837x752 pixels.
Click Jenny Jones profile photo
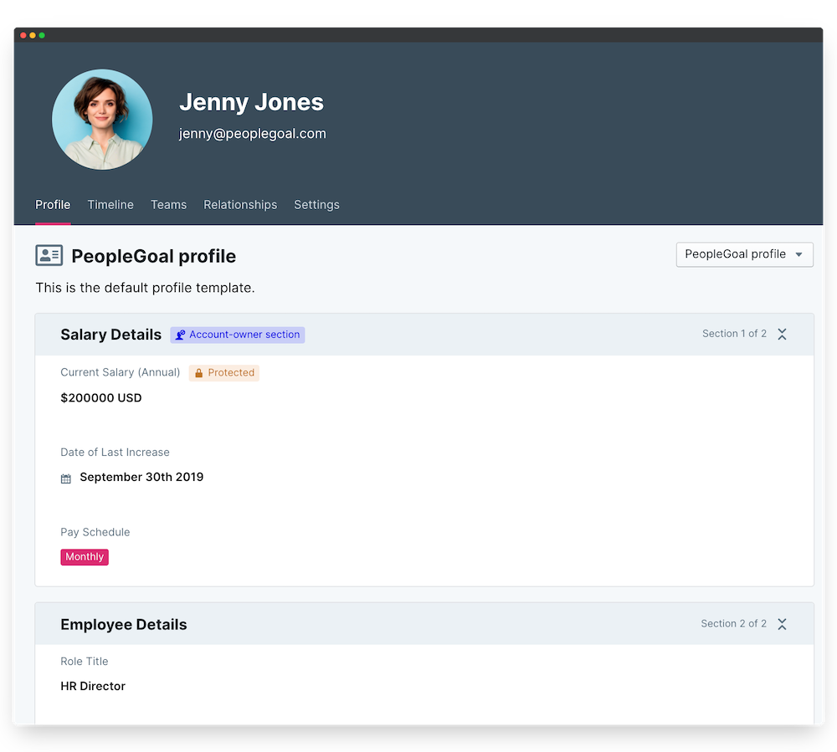click(102, 120)
